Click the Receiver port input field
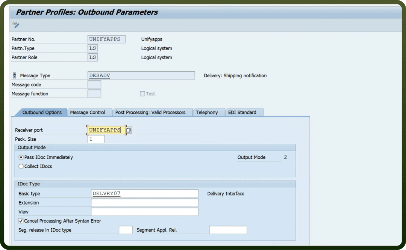This screenshot has height=250, width=406. click(106, 130)
